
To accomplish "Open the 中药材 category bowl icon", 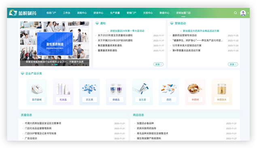I will pyautogui.click(x=195, y=89).
